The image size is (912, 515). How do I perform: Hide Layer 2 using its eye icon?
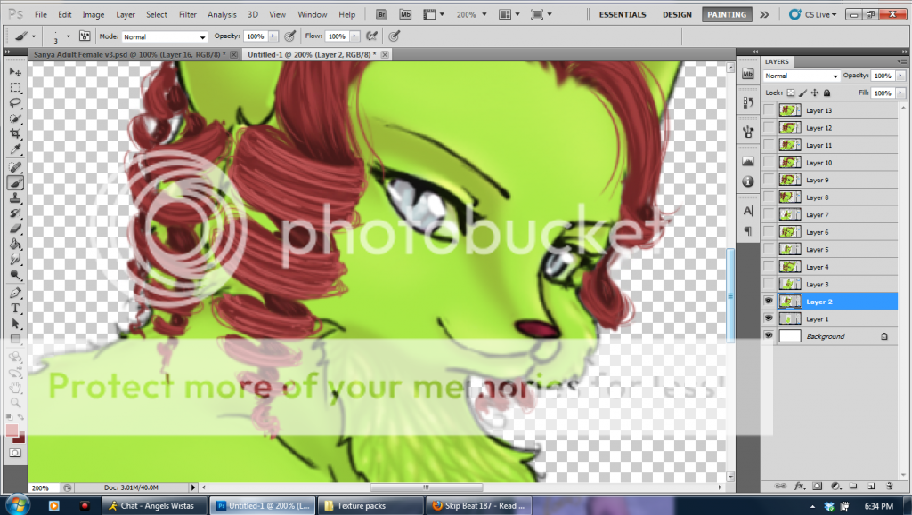coord(768,302)
